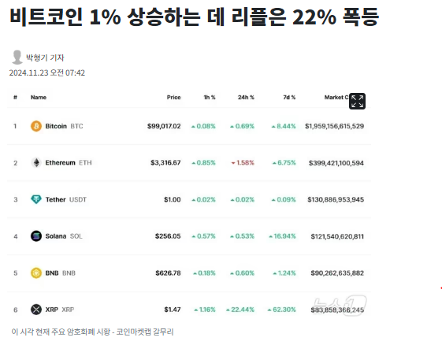Viewport: 442px width, 345px height.
Task: Click the Bitcoin orange coin icon
Action: coord(36,126)
